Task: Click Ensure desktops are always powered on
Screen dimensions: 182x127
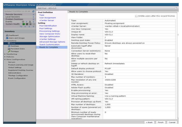Action: click(x=125, y=43)
